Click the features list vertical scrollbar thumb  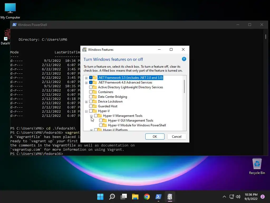coord(184,86)
